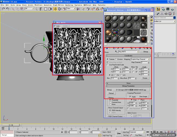Image resolution: width=177 pixels, height=137 pixels.
Task: Activate the Select and Move tool
Action: [x=55, y=9]
